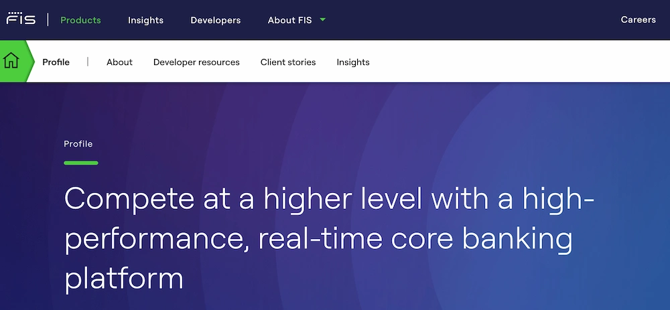This screenshot has height=310, width=670.
Task: View the Client stories tab
Action: (x=288, y=62)
